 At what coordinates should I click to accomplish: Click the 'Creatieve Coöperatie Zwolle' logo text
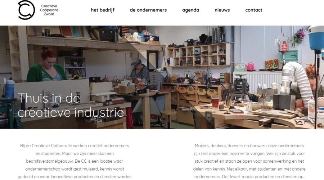pyautogui.click(x=49, y=10)
